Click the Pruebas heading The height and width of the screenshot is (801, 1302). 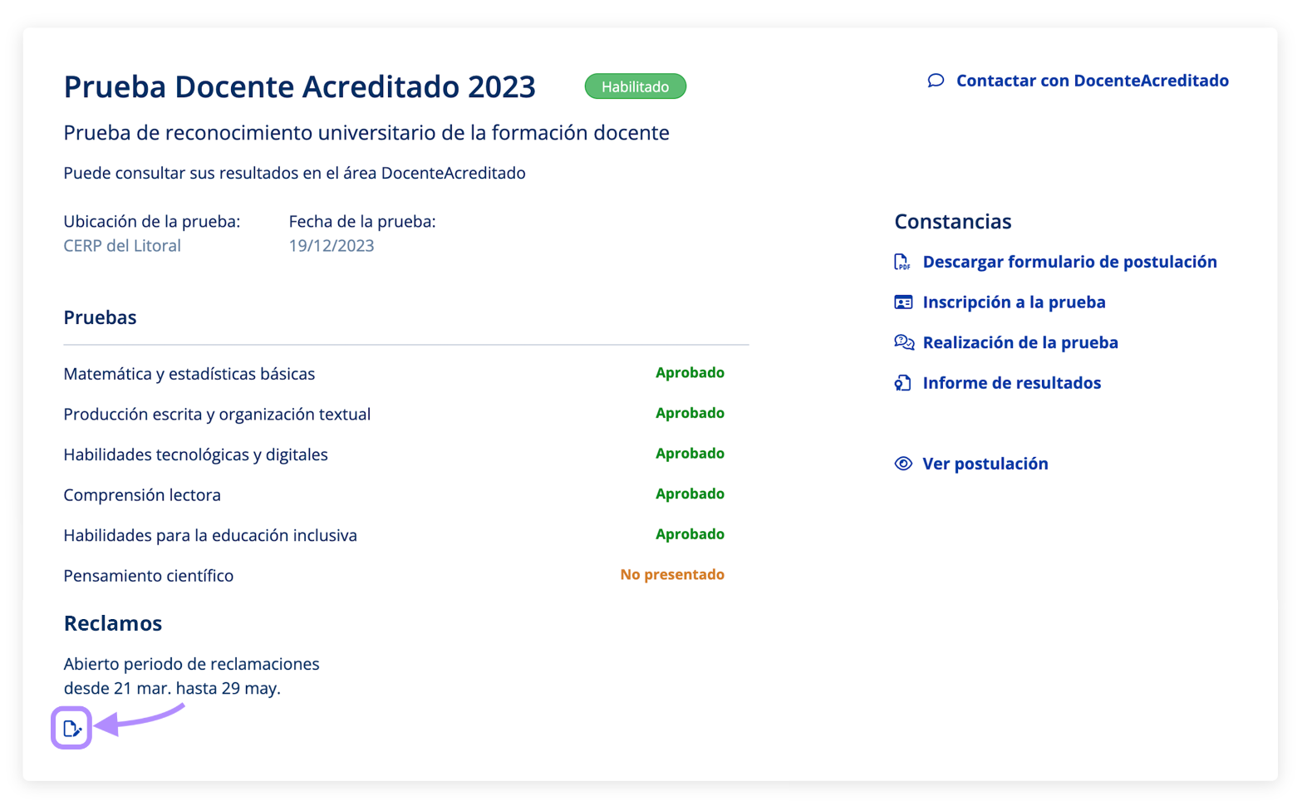(100, 317)
